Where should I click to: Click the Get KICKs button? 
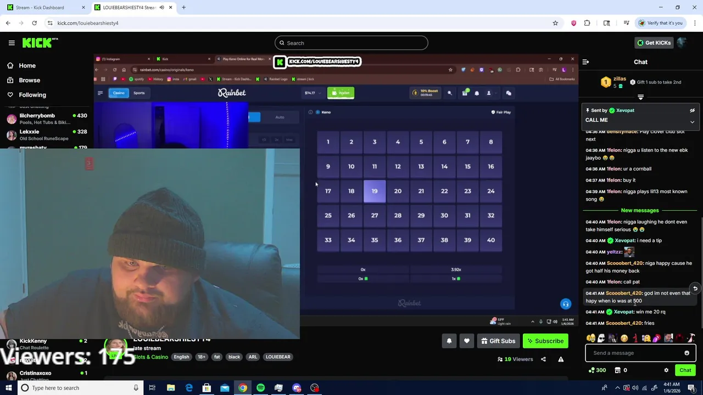654,43
